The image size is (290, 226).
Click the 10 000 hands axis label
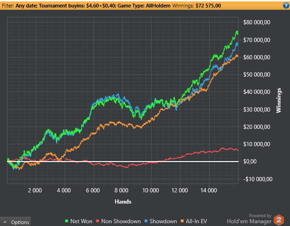pos(151,191)
